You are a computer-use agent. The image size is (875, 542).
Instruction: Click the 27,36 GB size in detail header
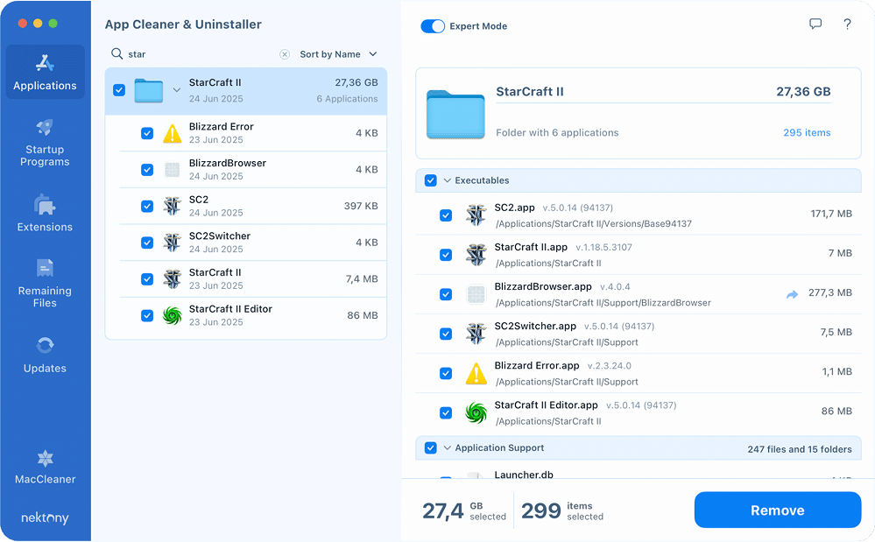coord(803,91)
